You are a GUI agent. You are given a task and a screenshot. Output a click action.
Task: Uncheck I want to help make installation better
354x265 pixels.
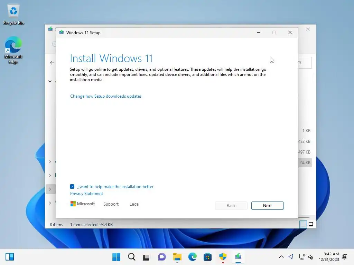[72, 187]
